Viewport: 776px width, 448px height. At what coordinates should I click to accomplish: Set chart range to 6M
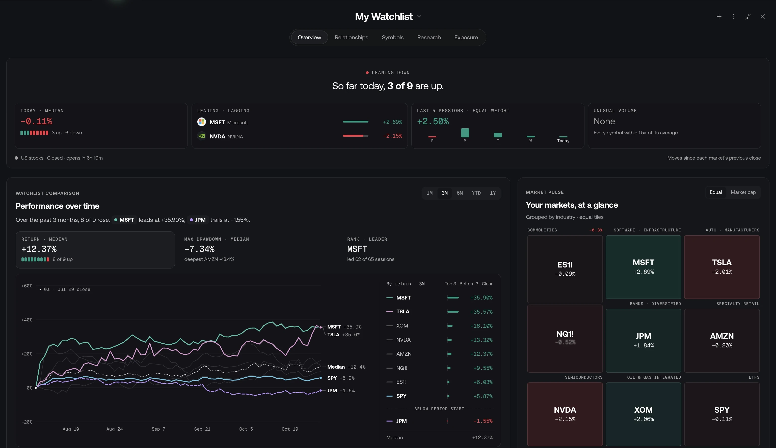coord(460,193)
